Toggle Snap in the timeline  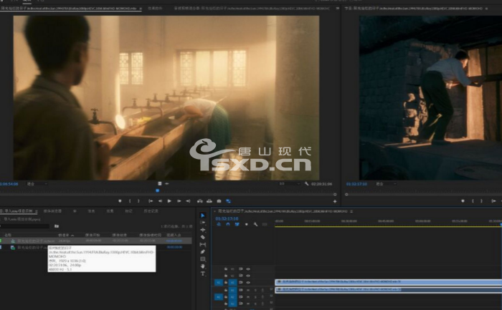pos(227,224)
